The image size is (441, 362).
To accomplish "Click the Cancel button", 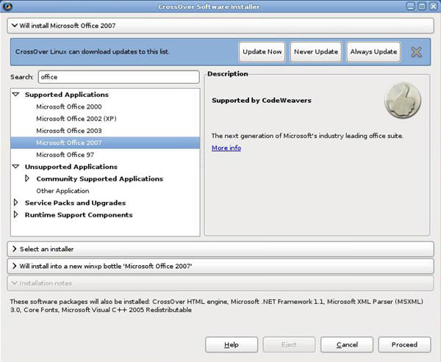I will 347,344.
